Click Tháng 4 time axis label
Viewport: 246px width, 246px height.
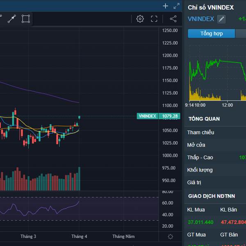[79, 237]
